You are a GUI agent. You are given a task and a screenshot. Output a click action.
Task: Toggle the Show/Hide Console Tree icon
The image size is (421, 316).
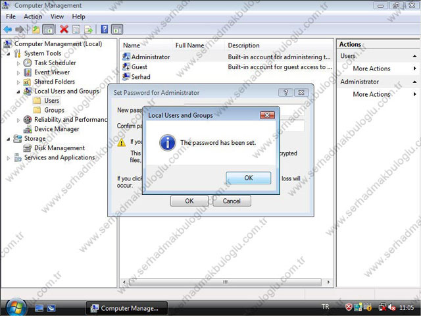pyautogui.click(x=48, y=29)
